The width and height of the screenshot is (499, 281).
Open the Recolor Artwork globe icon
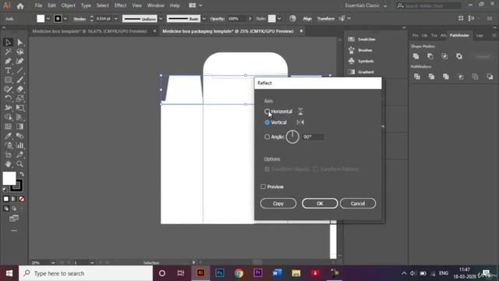tap(292, 19)
